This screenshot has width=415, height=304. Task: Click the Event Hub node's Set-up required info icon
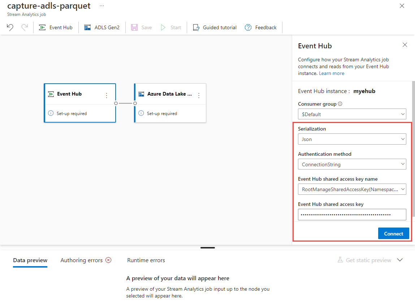click(51, 113)
